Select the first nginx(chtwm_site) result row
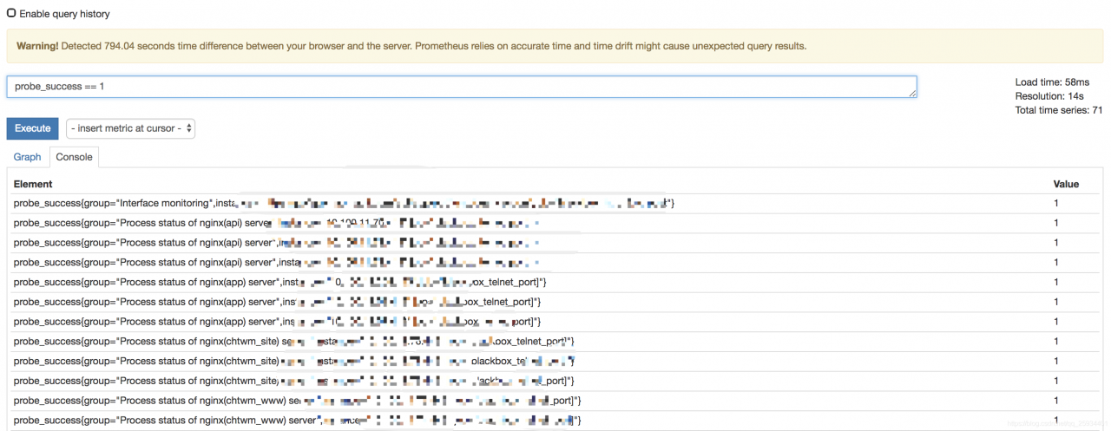The width and height of the screenshot is (1111, 431). (x=555, y=341)
